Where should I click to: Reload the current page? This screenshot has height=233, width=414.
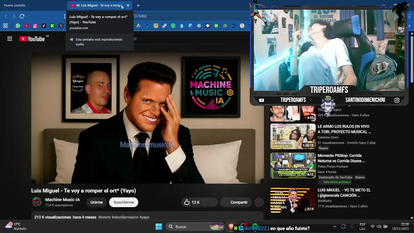coord(22,16)
